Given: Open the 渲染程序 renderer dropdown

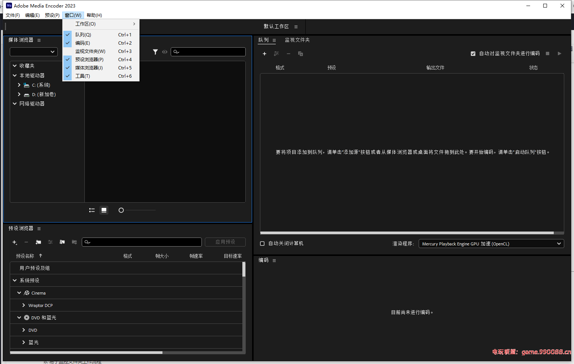Looking at the screenshot, I should [491, 244].
